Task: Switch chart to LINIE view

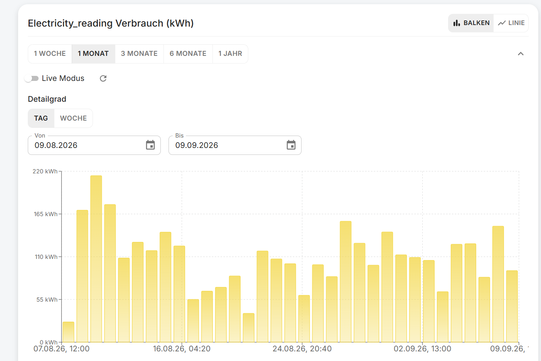Action: pyautogui.click(x=511, y=23)
